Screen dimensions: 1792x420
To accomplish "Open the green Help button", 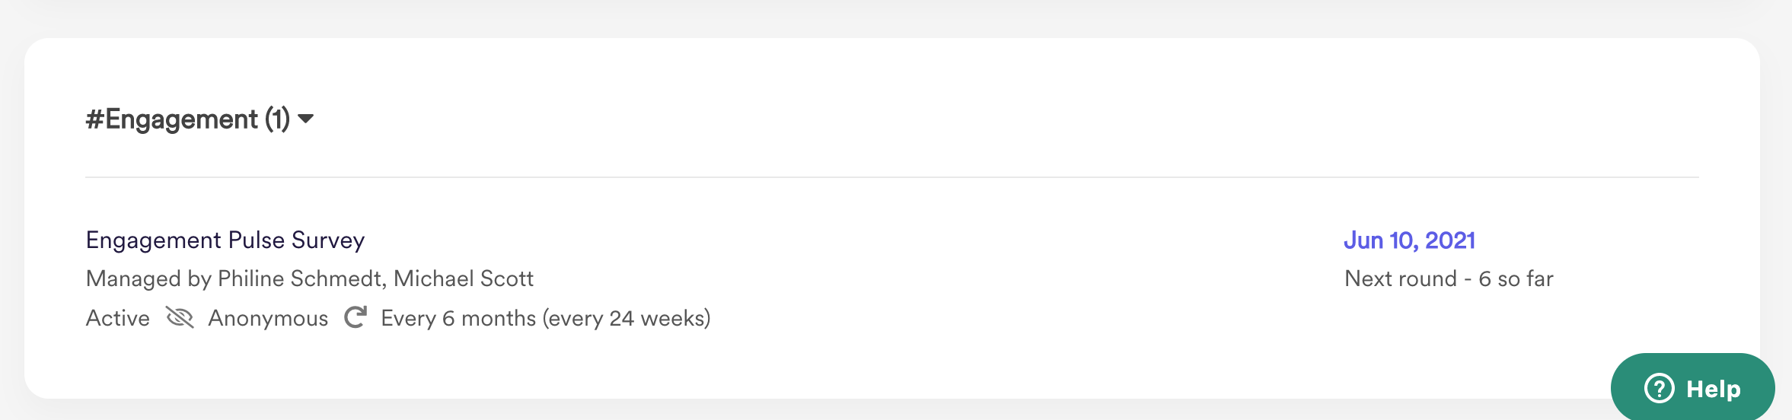I will coord(1692,387).
